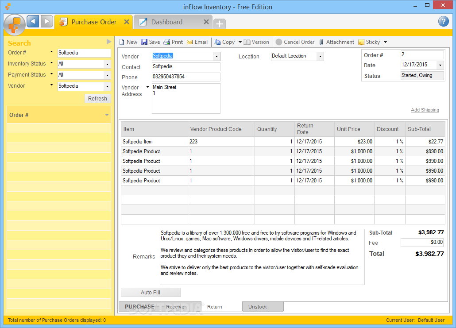This screenshot has width=456, height=328.
Task: Click the Contact field
Action: (x=186, y=66)
